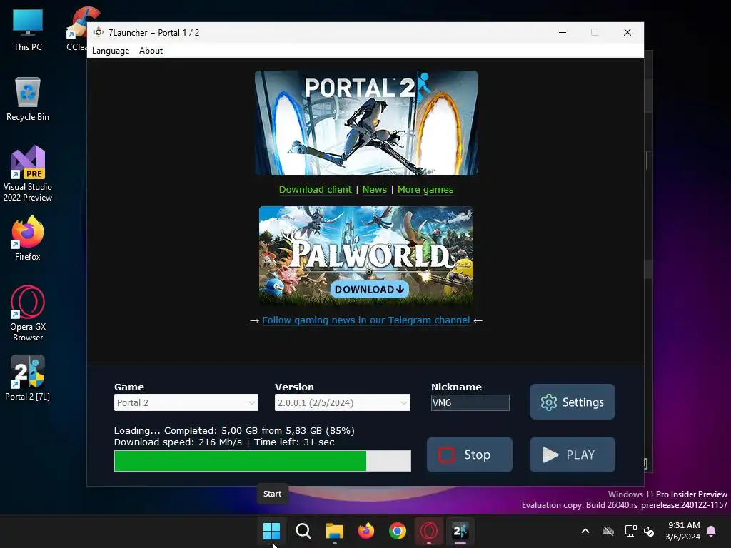Open the clock showing 9:31 AM

click(683, 531)
